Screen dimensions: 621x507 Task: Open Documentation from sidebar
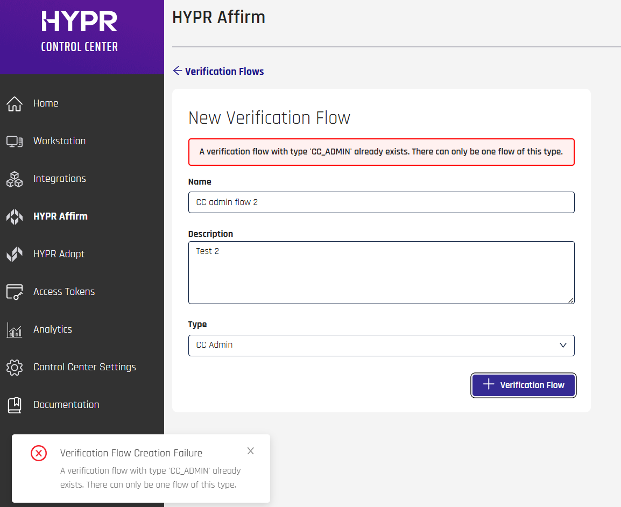(x=66, y=404)
